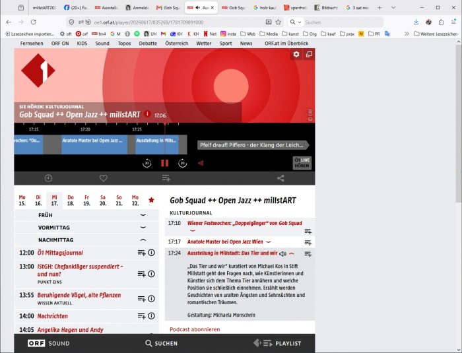Open the Fernsehen menu item
Viewport: 462px width, 353px height.
click(x=32, y=44)
